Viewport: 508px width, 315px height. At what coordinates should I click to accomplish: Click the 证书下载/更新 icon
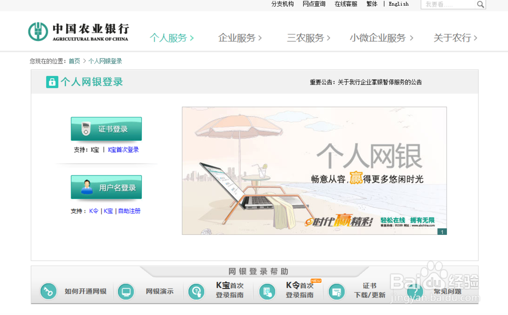[336, 291]
